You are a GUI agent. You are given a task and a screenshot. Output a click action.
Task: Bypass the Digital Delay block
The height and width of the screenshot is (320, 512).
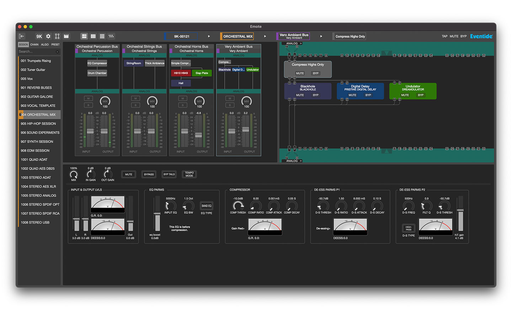tap(368, 95)
